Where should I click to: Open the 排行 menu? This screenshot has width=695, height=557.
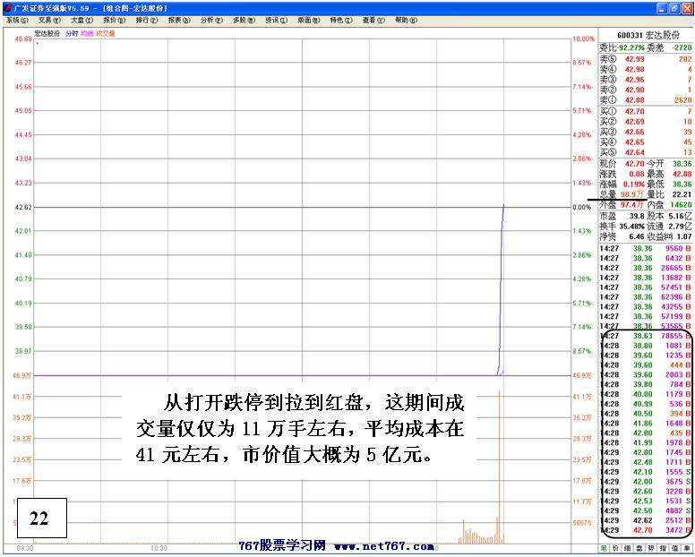(x=147, y=20)
